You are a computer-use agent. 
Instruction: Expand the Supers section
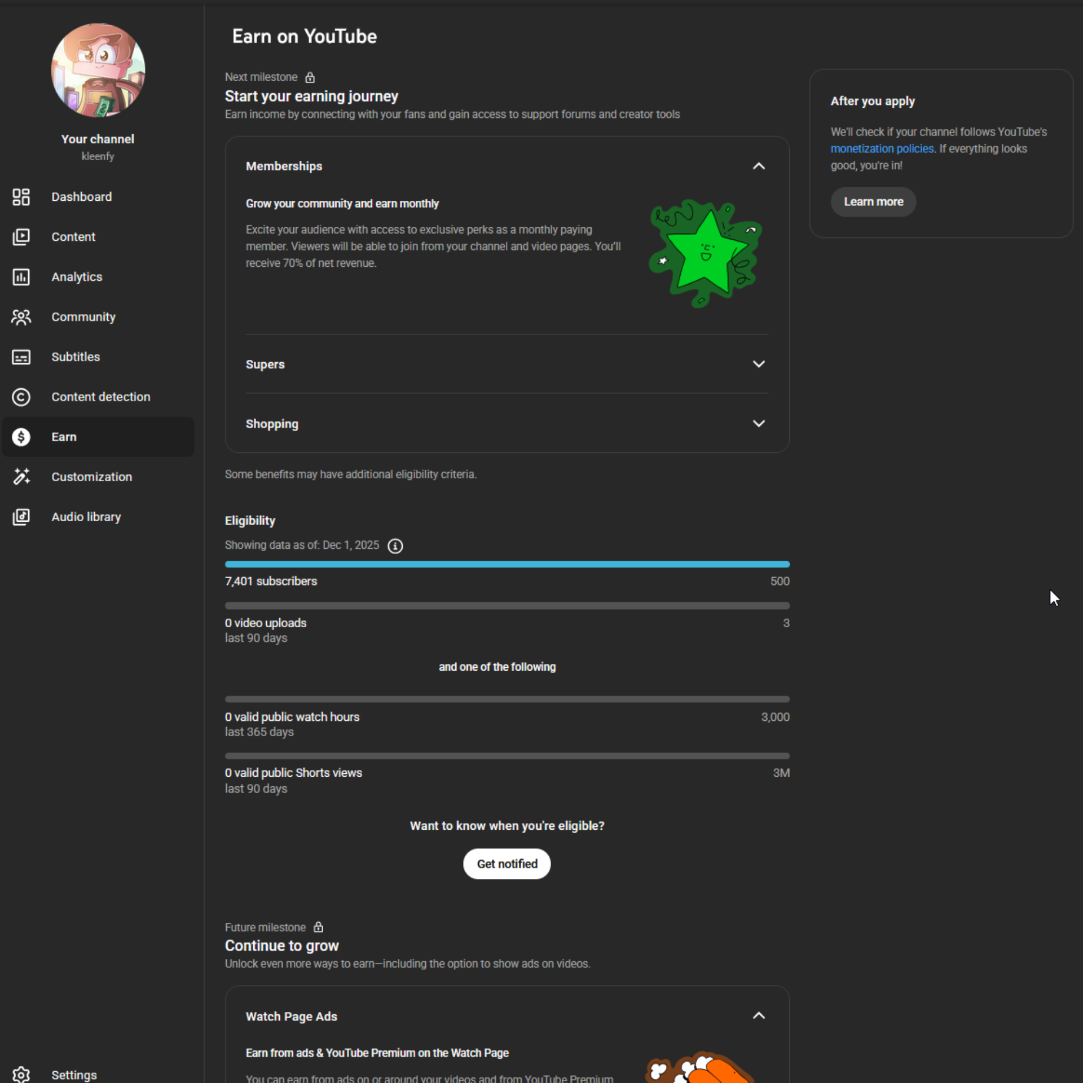(x=758, y=364)
